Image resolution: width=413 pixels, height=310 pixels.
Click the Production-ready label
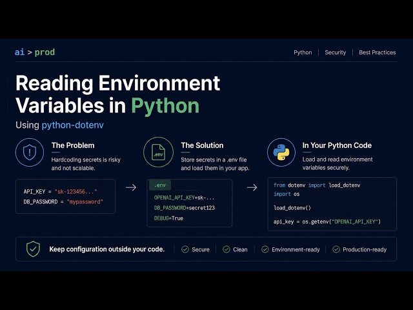tap(365, 250)
